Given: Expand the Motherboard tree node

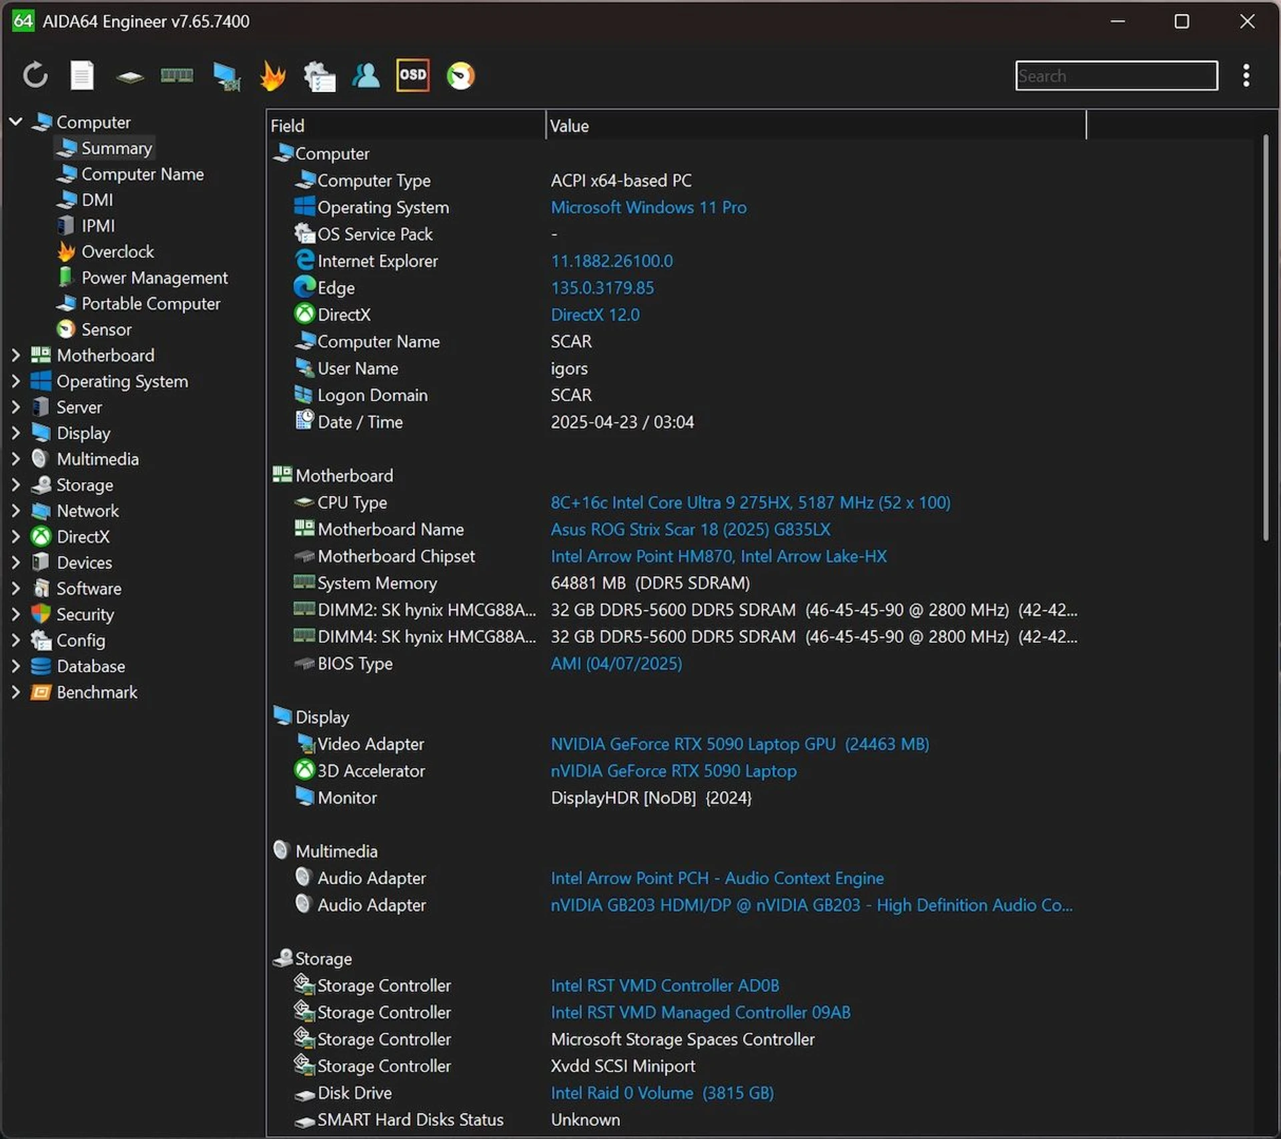Looking at the screenshot, I should point(16,355).
